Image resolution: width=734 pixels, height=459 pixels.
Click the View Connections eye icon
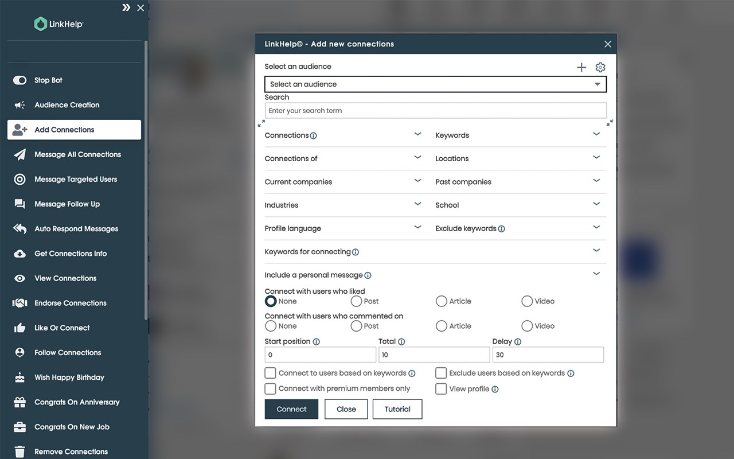(19, 278)
